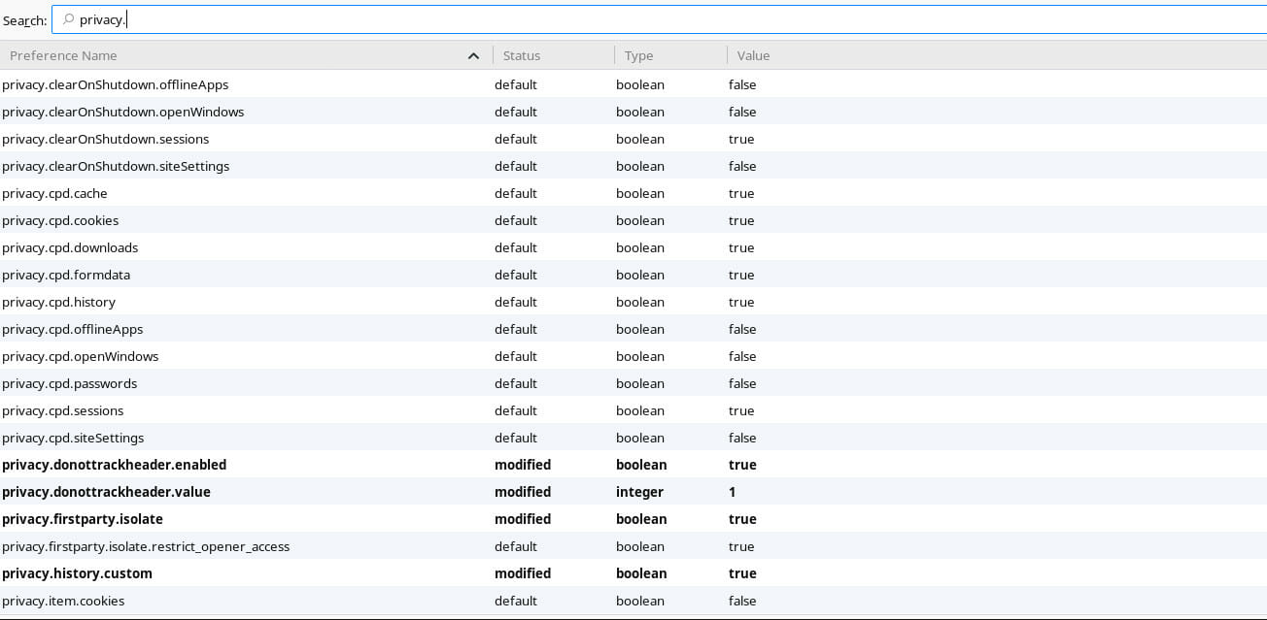The height and width of the screenshot is (620, 1267).
Task: Select privacy.cpd.siteSettings preference
Action: point(73,438)
